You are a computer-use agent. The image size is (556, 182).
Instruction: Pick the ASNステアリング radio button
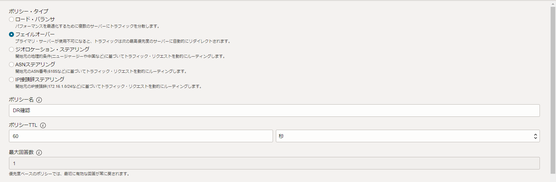(x=11, y=64)
